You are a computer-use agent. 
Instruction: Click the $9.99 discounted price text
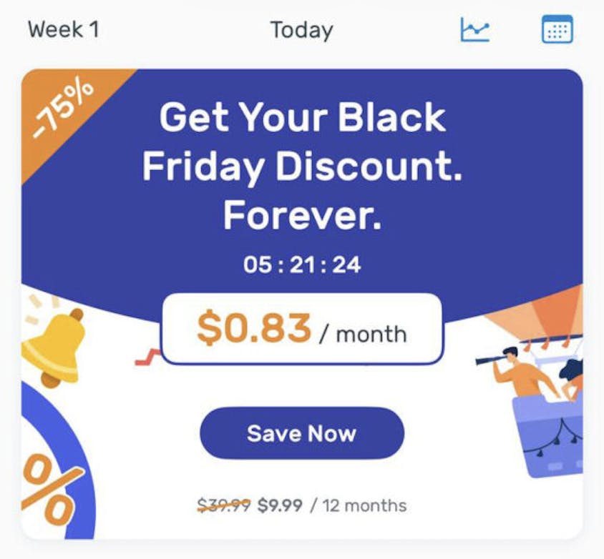tap(280, 506)
